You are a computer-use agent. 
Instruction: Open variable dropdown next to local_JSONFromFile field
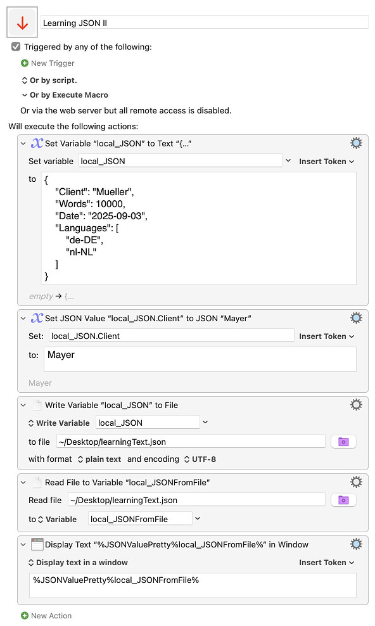[198, 519]
